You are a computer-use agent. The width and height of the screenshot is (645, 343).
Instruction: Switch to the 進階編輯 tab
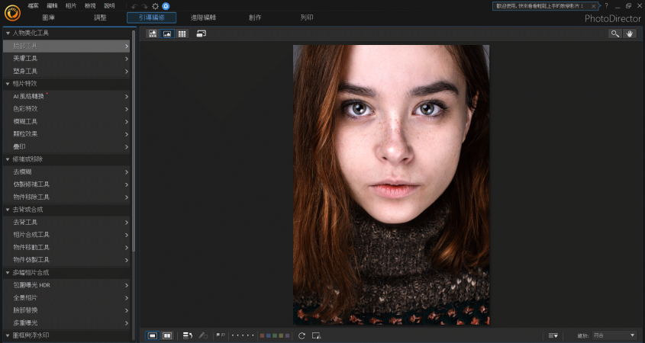202,18
